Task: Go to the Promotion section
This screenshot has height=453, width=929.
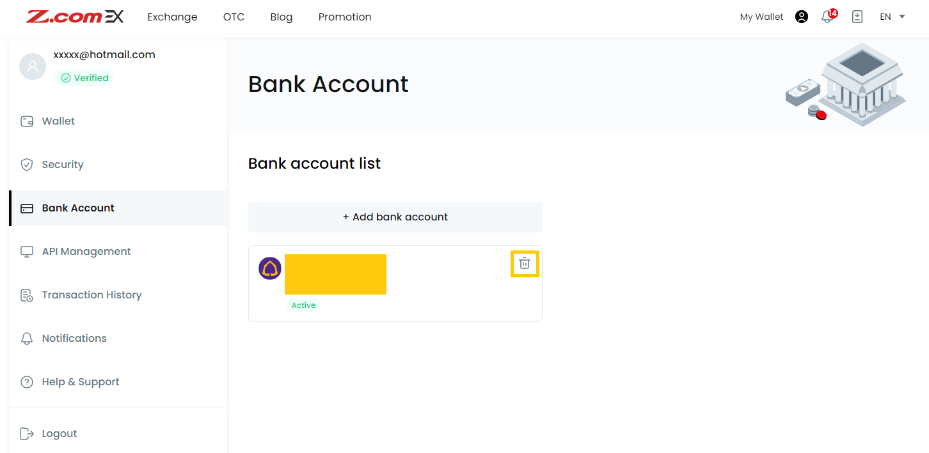Action: (345, 17)
